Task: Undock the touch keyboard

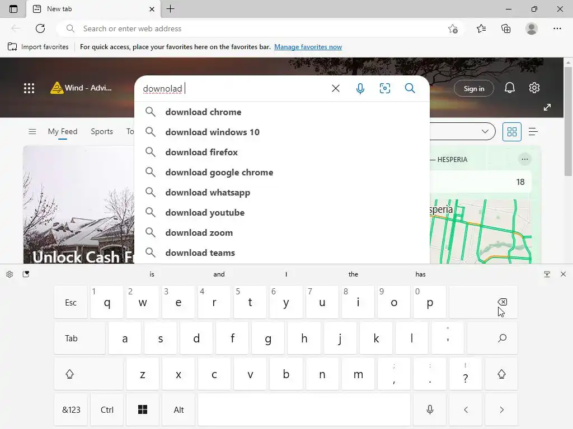Action: [x=547, y=274]
